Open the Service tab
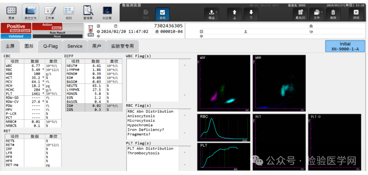368x175 pixels. point(75,46)
